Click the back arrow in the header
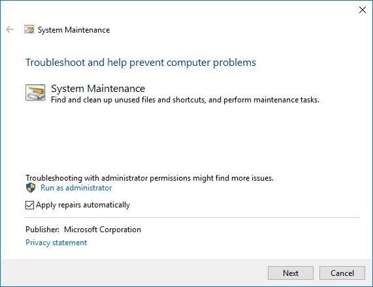The width and height of the screenshot is (373, 287). 10,29
